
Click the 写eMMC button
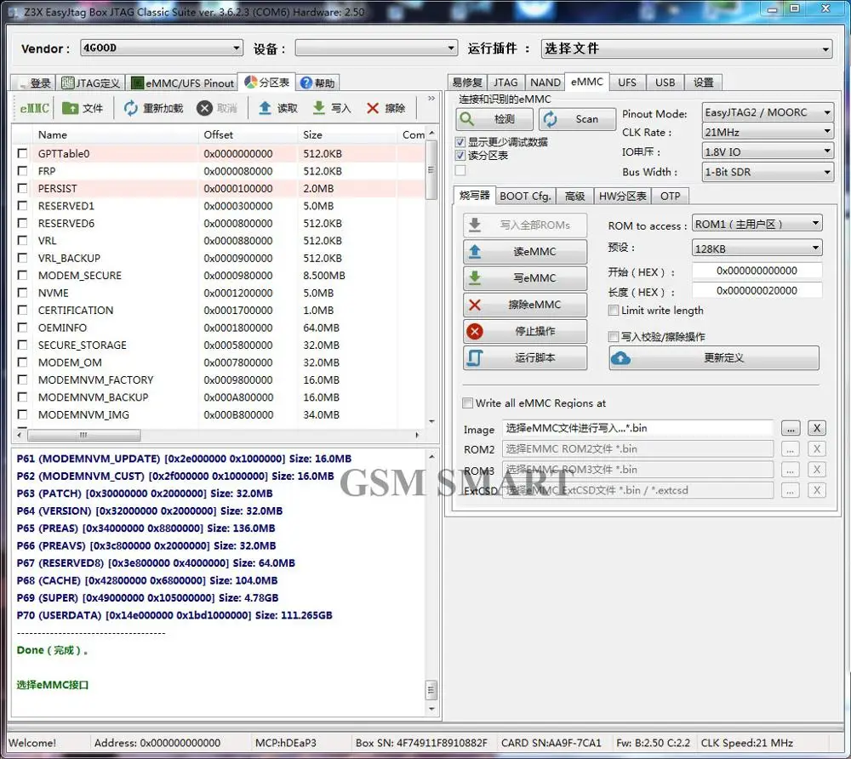(x=524, y=277)
